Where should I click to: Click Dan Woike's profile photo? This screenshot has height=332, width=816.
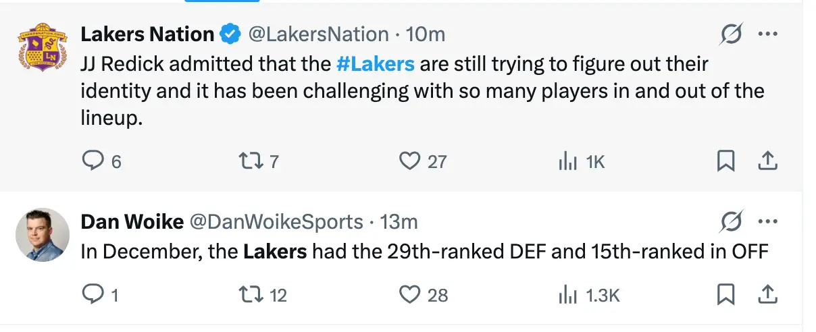point(43,234)
